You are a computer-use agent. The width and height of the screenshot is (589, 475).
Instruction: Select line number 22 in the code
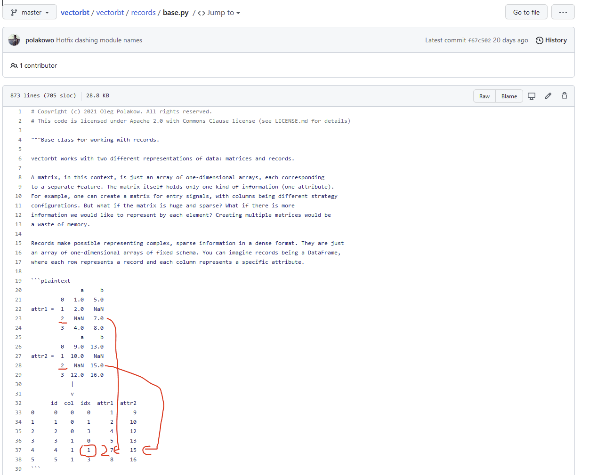coord(18,309)
